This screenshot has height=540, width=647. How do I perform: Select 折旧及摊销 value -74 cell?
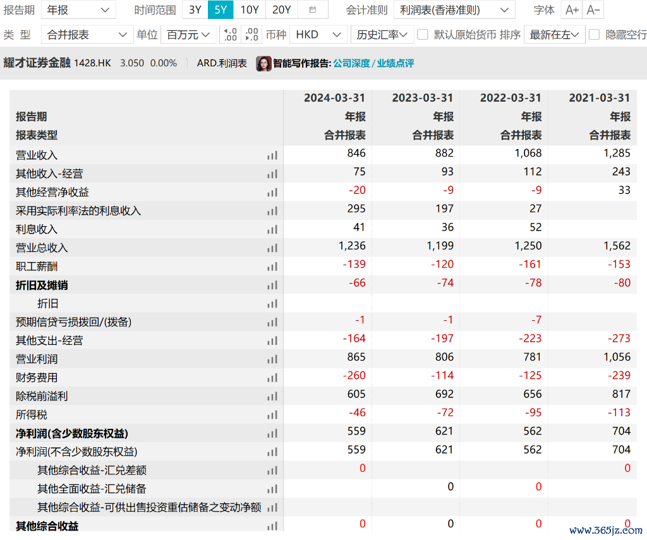pos(445,284)
